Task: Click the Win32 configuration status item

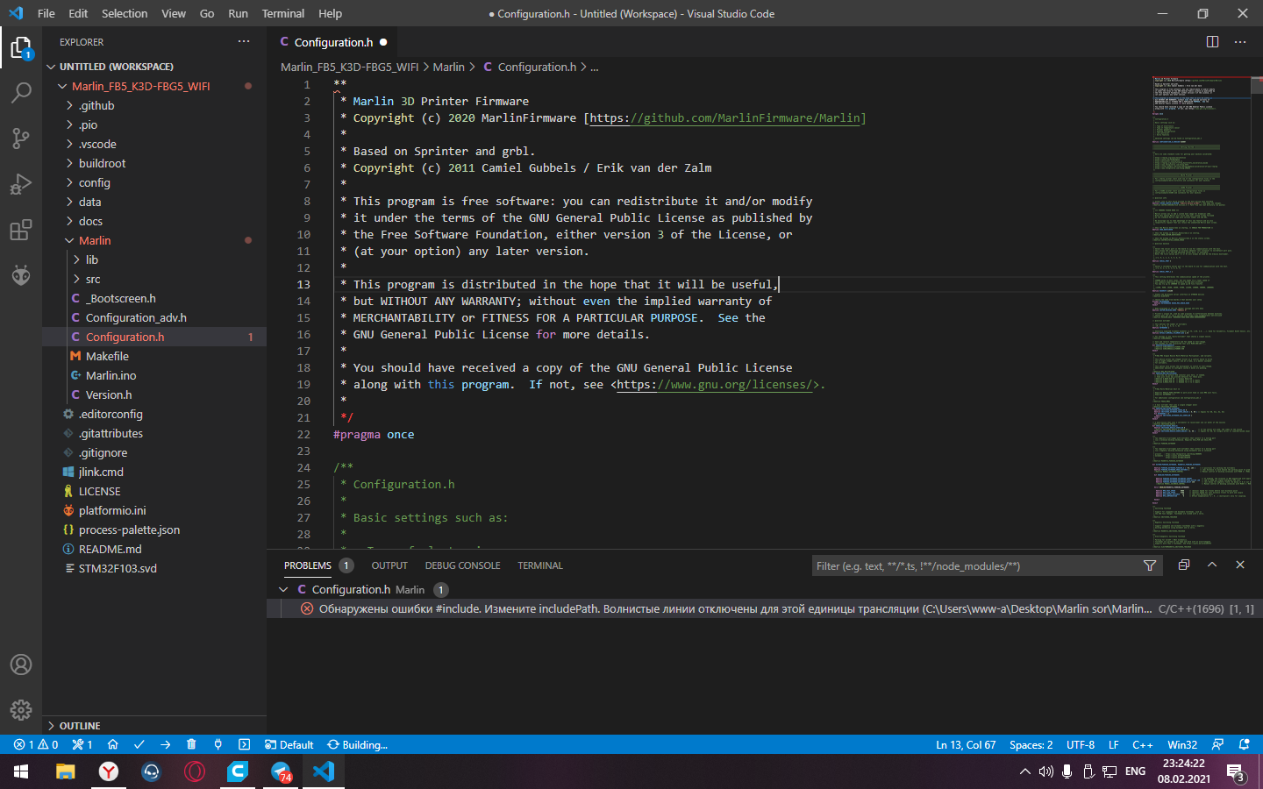Action: [1182, 744]
